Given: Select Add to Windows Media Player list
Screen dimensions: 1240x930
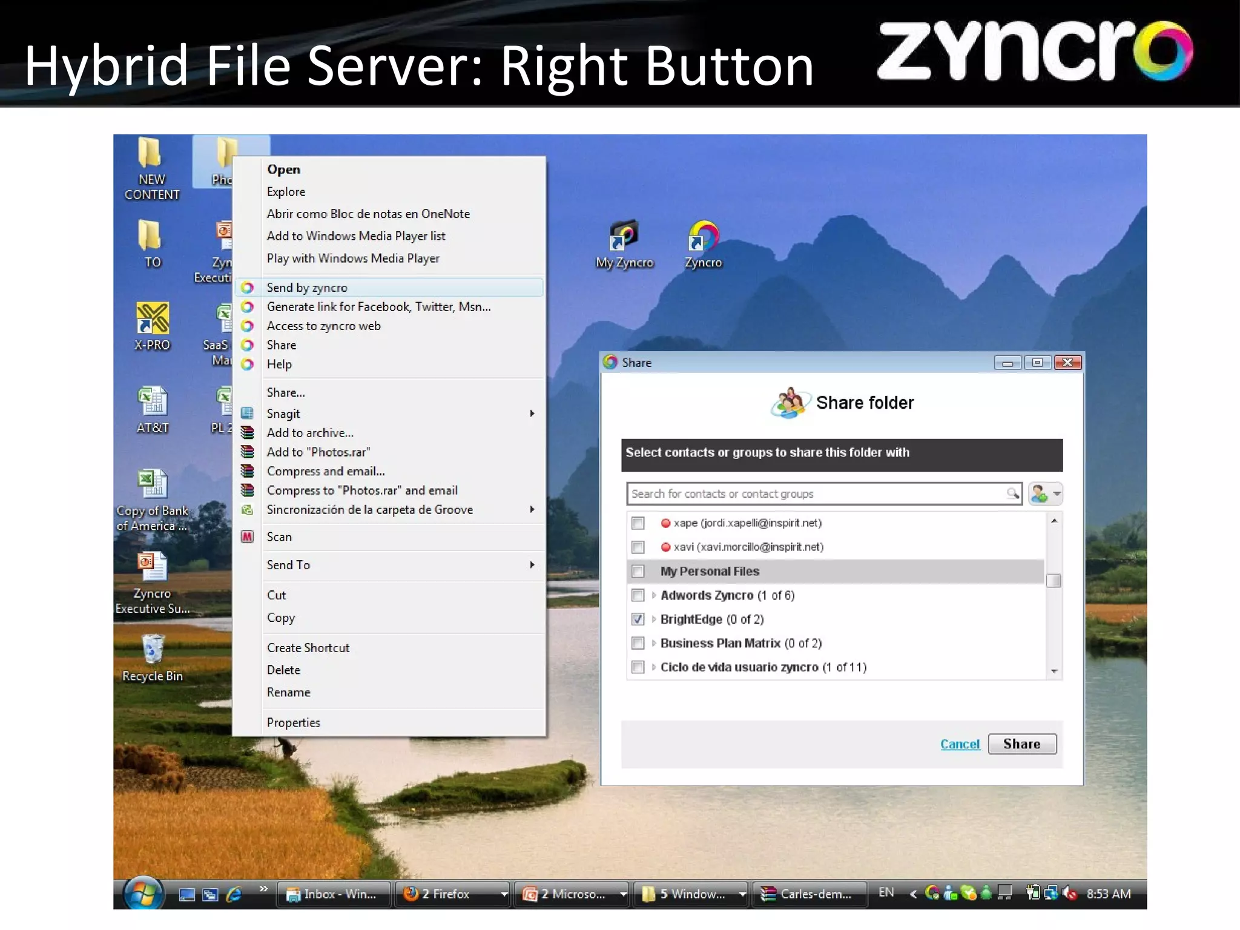Looking at the screenshot, I should point(389,236).
